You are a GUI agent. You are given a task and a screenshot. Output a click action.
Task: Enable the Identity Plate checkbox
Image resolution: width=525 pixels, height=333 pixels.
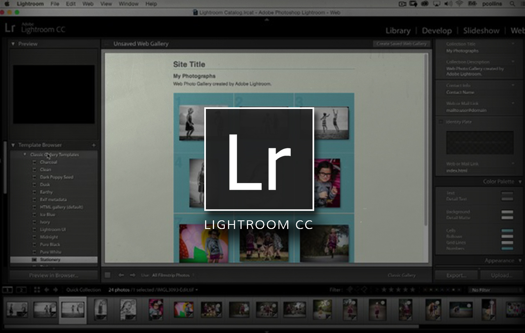point(441,122)
